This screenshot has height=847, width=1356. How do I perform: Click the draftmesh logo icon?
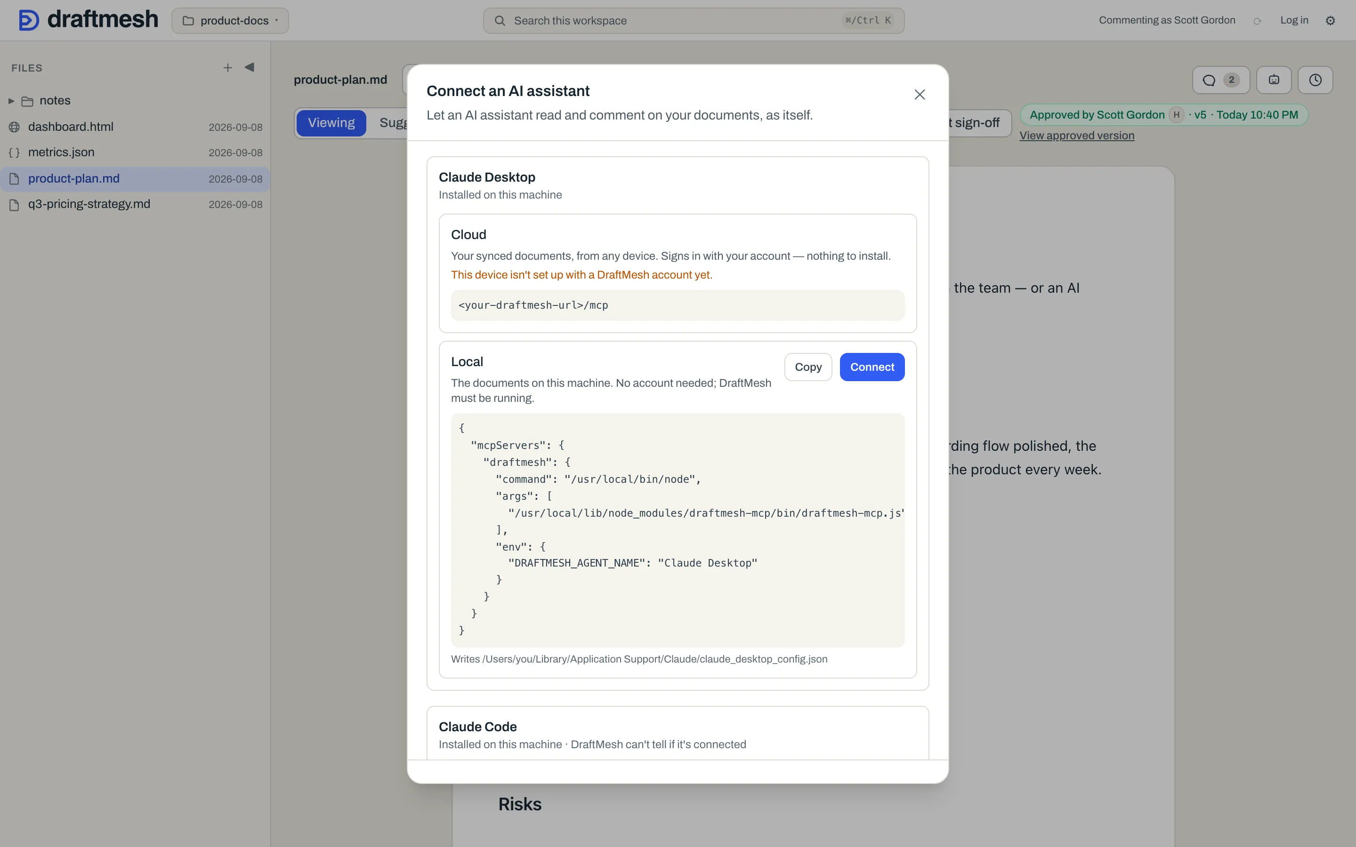coord(29,20)
